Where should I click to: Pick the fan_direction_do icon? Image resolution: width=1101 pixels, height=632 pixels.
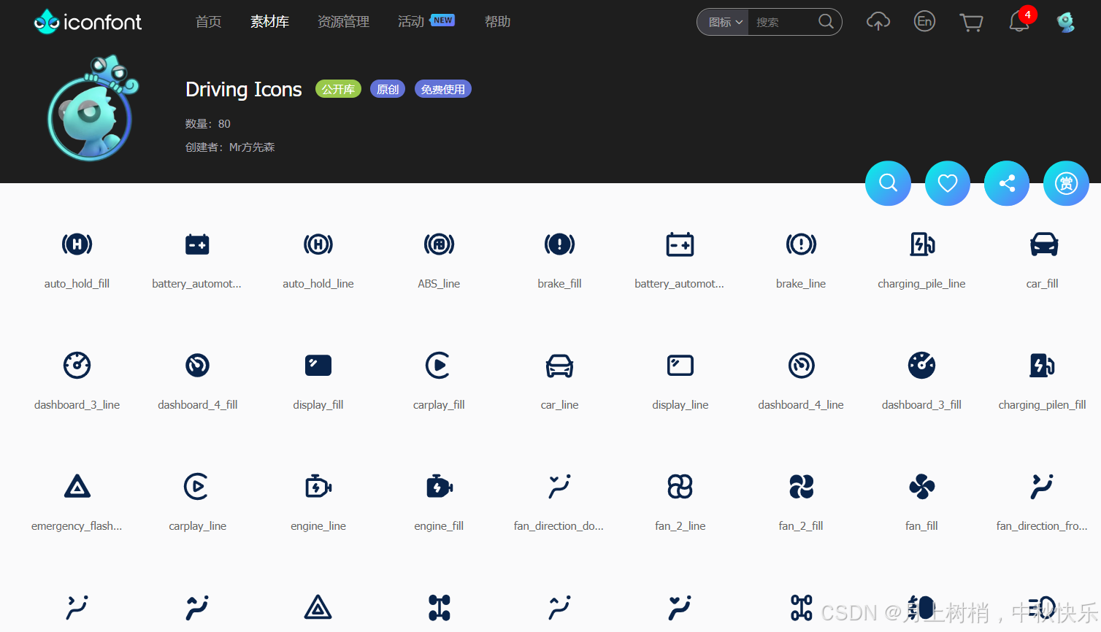click(x=560, y=487)
